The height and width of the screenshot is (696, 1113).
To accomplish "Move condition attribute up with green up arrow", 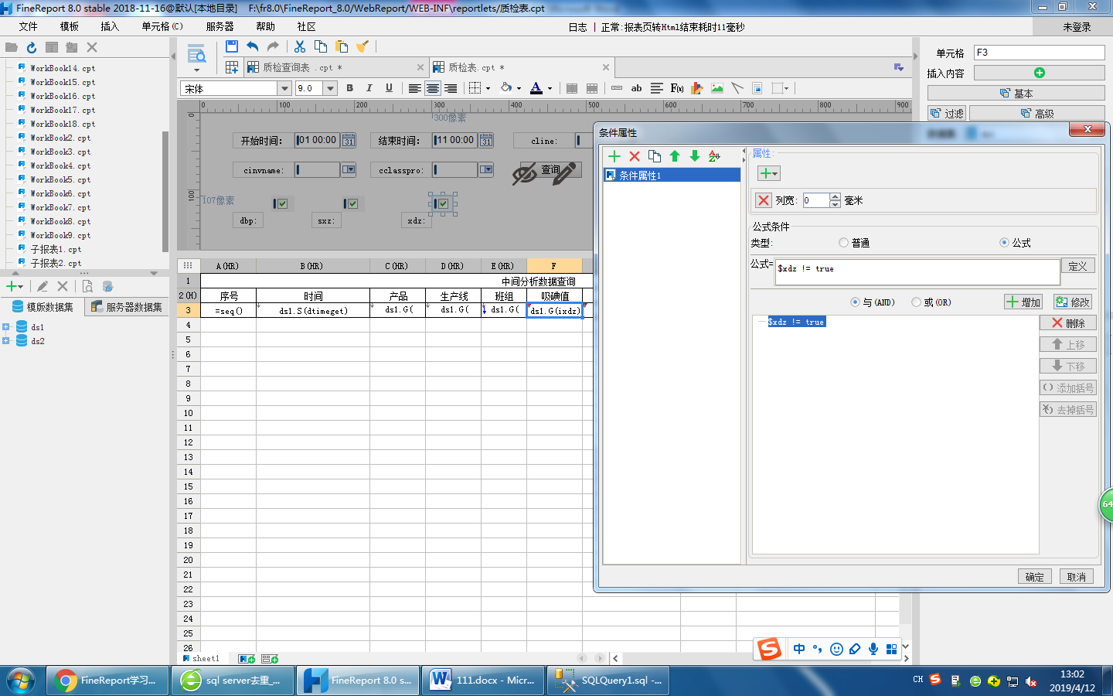I will click(675, 156).
